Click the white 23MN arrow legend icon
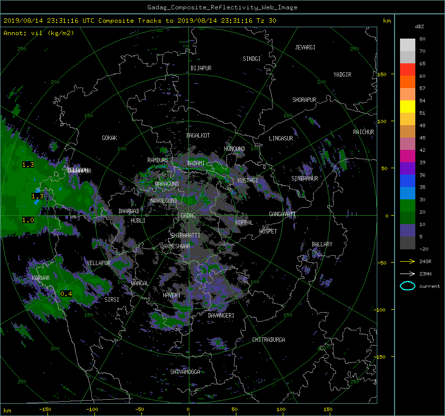445x416 pixels. coord(407,274)
